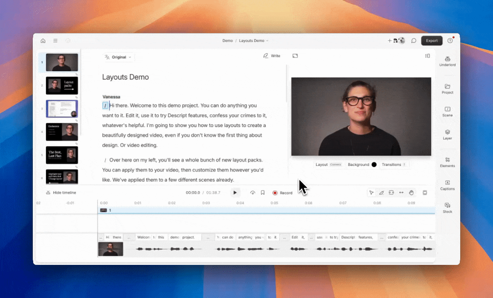Image resolution: width=493 pixels, height=298 pixels.
Task: Click the script panel scrollbar
Action: click(286, 84)
